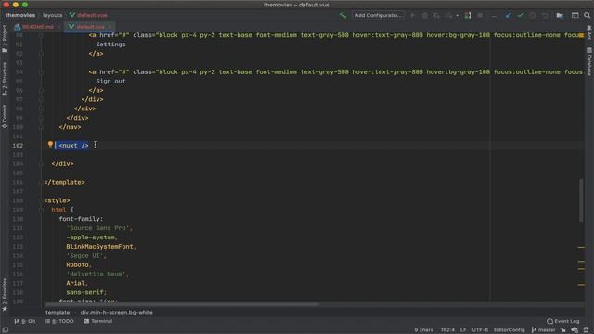
Task: Open the master Git branch menu
Action: [543, 330]
